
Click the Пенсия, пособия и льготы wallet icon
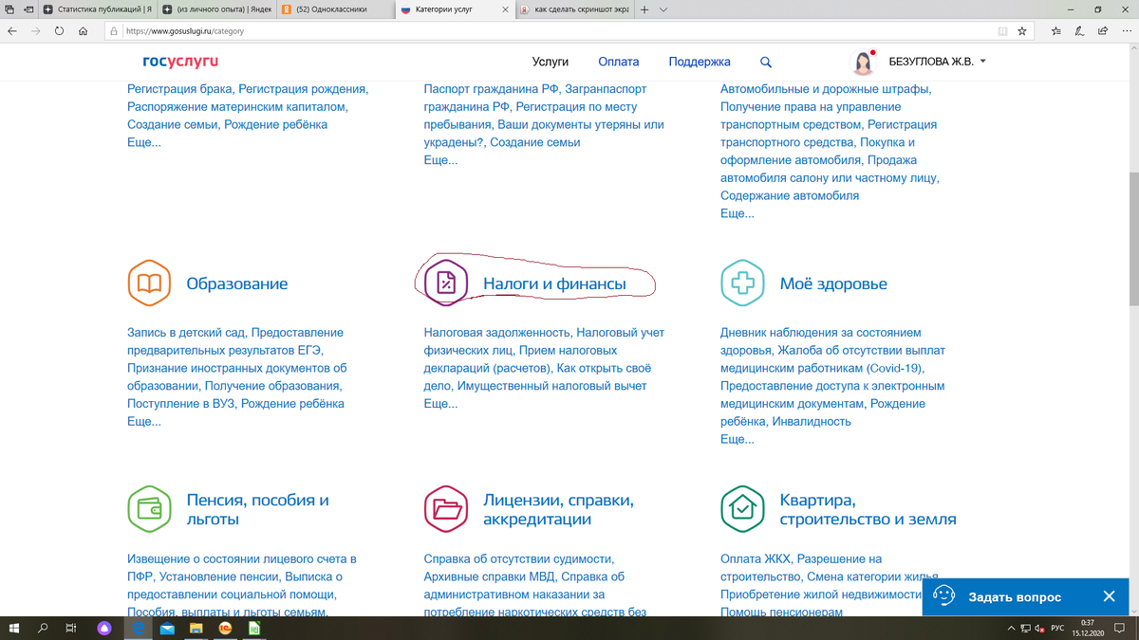coord(149,509)
